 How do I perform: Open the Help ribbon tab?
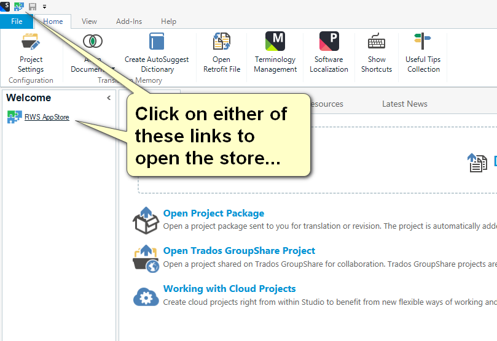point(168,21)
